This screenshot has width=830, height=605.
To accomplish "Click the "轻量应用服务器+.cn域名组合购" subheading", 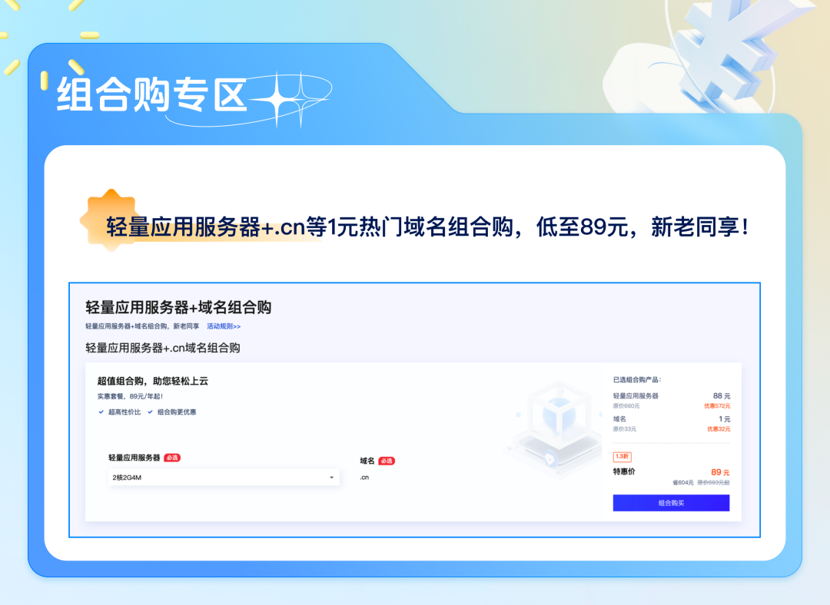I will click(x=163, y=348).
